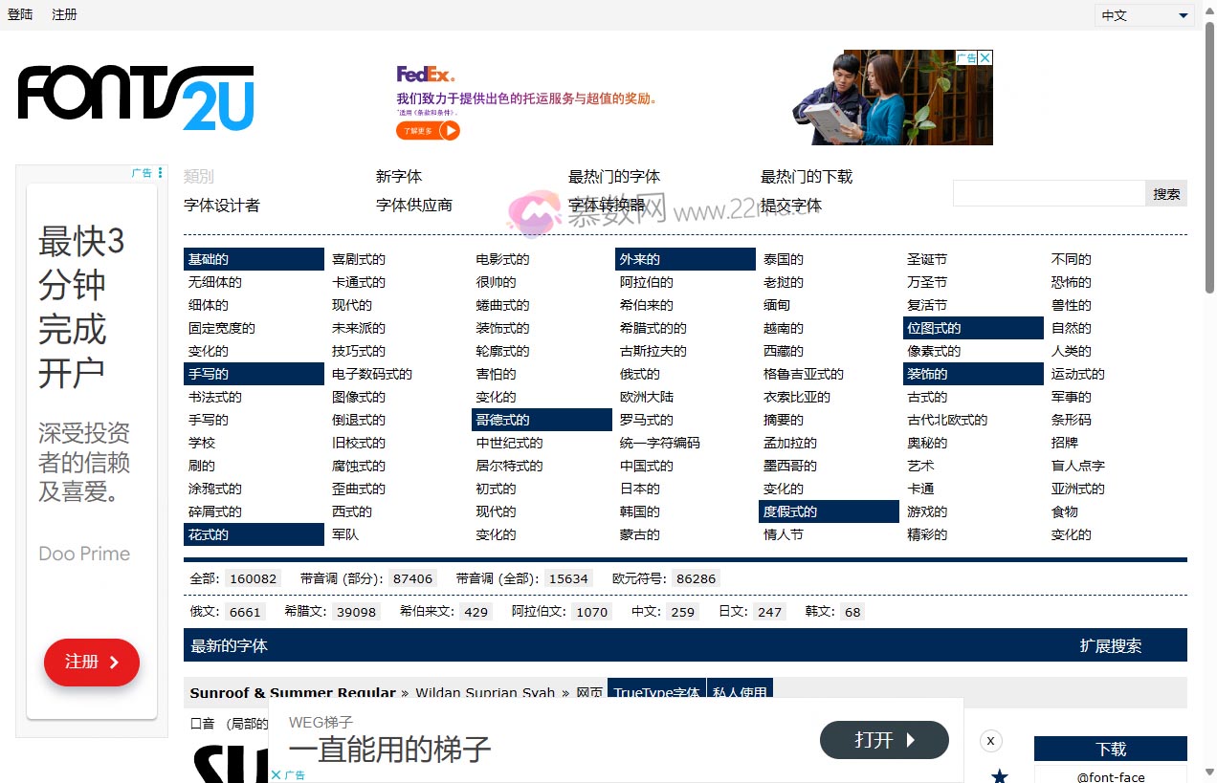The width and height of the screenshot is (1217, 783).
Task: Open the sidebar ad's three-dot options menu
Action: pyautogui.click(x=159, y=171)
